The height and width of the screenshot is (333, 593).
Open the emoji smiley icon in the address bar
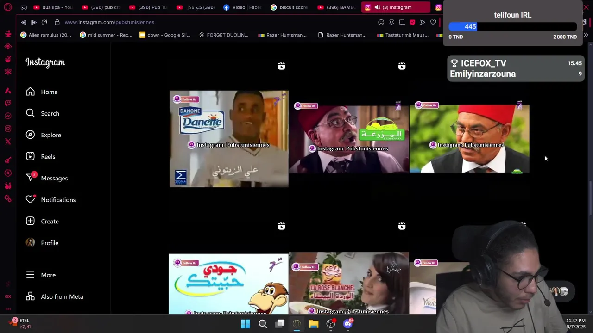coord(381,22)
